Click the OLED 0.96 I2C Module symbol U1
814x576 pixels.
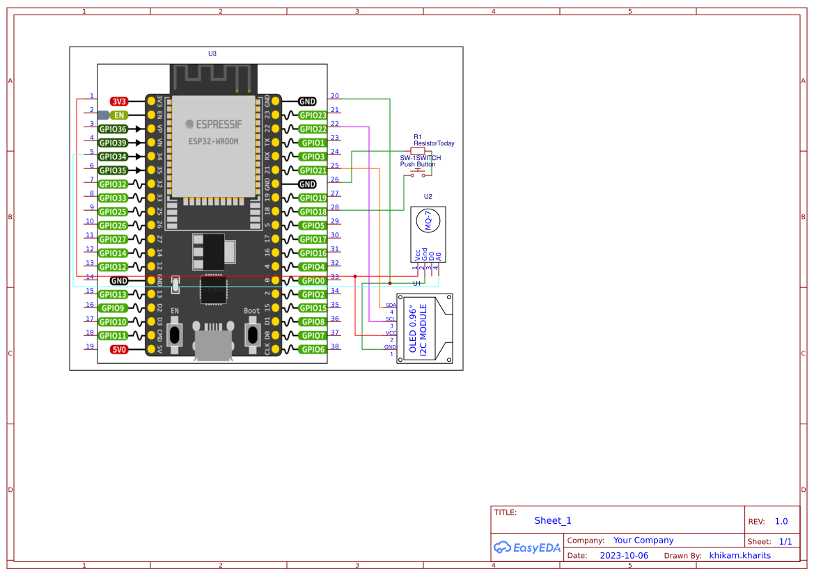(x=423, y=327)
